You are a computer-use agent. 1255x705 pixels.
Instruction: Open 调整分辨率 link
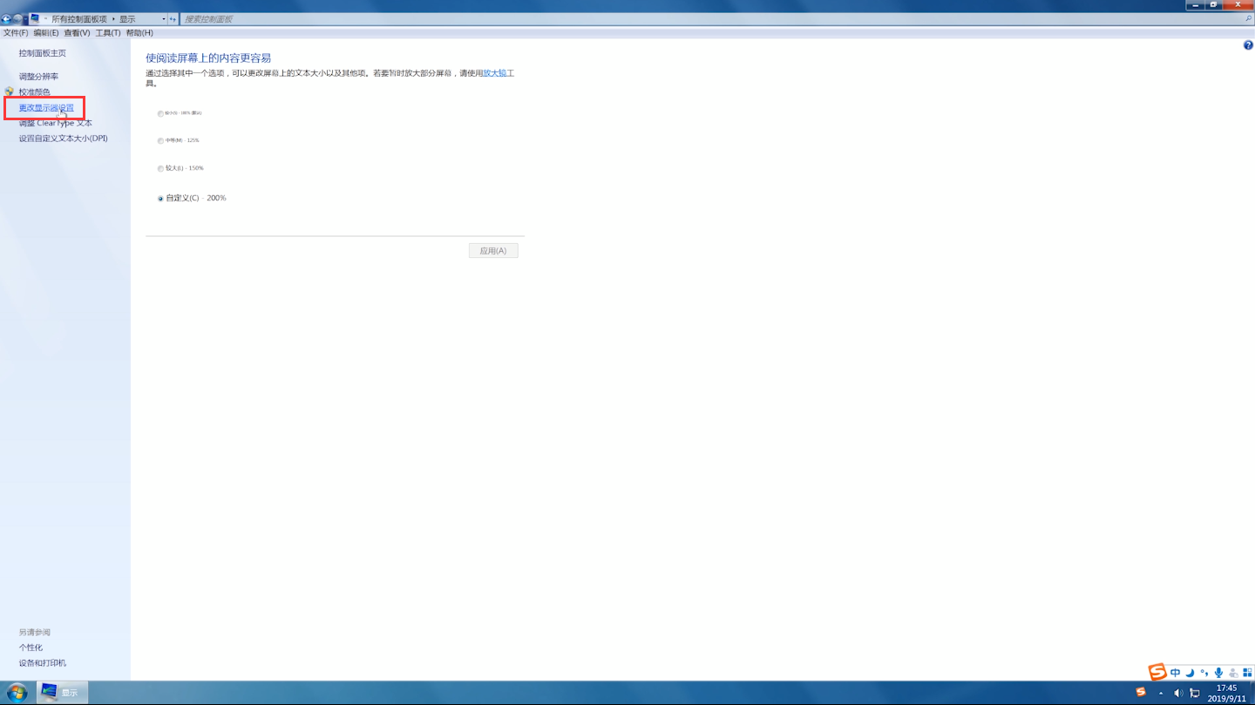pos(39,77)
